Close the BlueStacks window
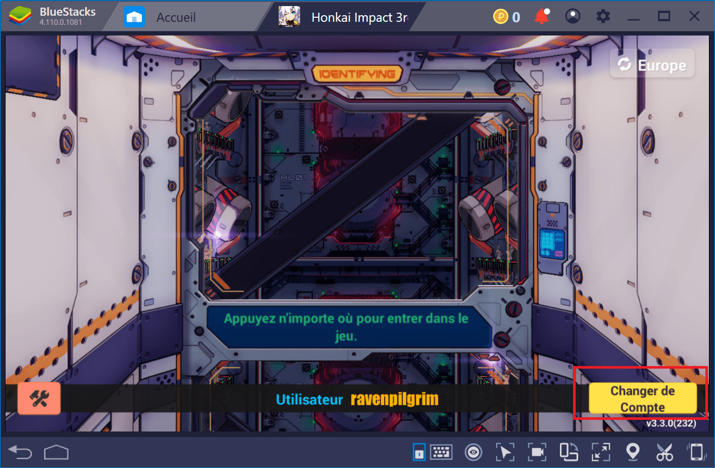This screenshot has width=715, height=468. click(x=694, y=16)
